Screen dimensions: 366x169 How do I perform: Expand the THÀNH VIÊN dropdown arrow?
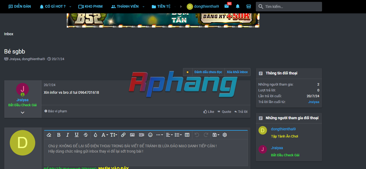[x=143, y=7]
